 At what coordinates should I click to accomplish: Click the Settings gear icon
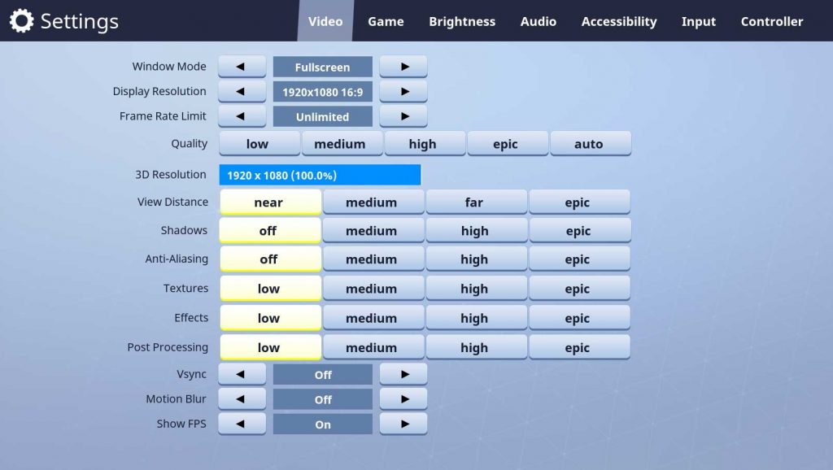tap(21, 21)
